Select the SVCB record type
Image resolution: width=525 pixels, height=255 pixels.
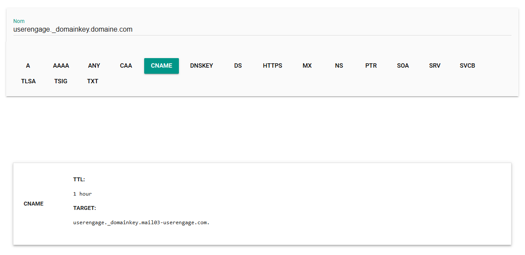(x=467, y=66)
